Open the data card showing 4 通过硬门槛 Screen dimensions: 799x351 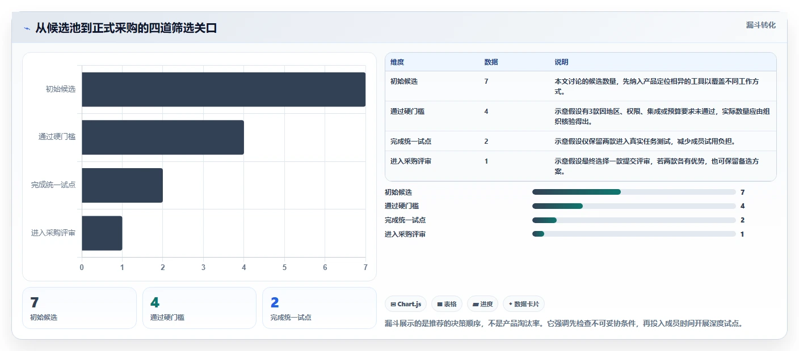(x=199, y=308)
